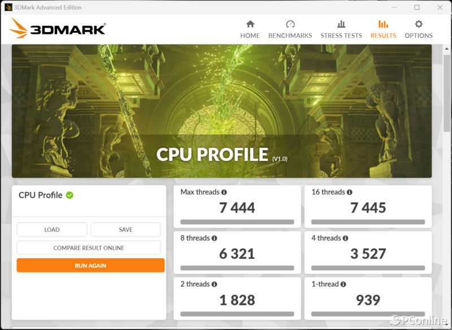
Task: Click the 8 threads score 6 321
Action: (237, 254)
